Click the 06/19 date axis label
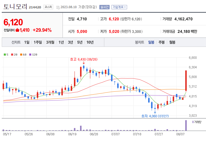The image size is (206, 142). click(x=72, y=134)
